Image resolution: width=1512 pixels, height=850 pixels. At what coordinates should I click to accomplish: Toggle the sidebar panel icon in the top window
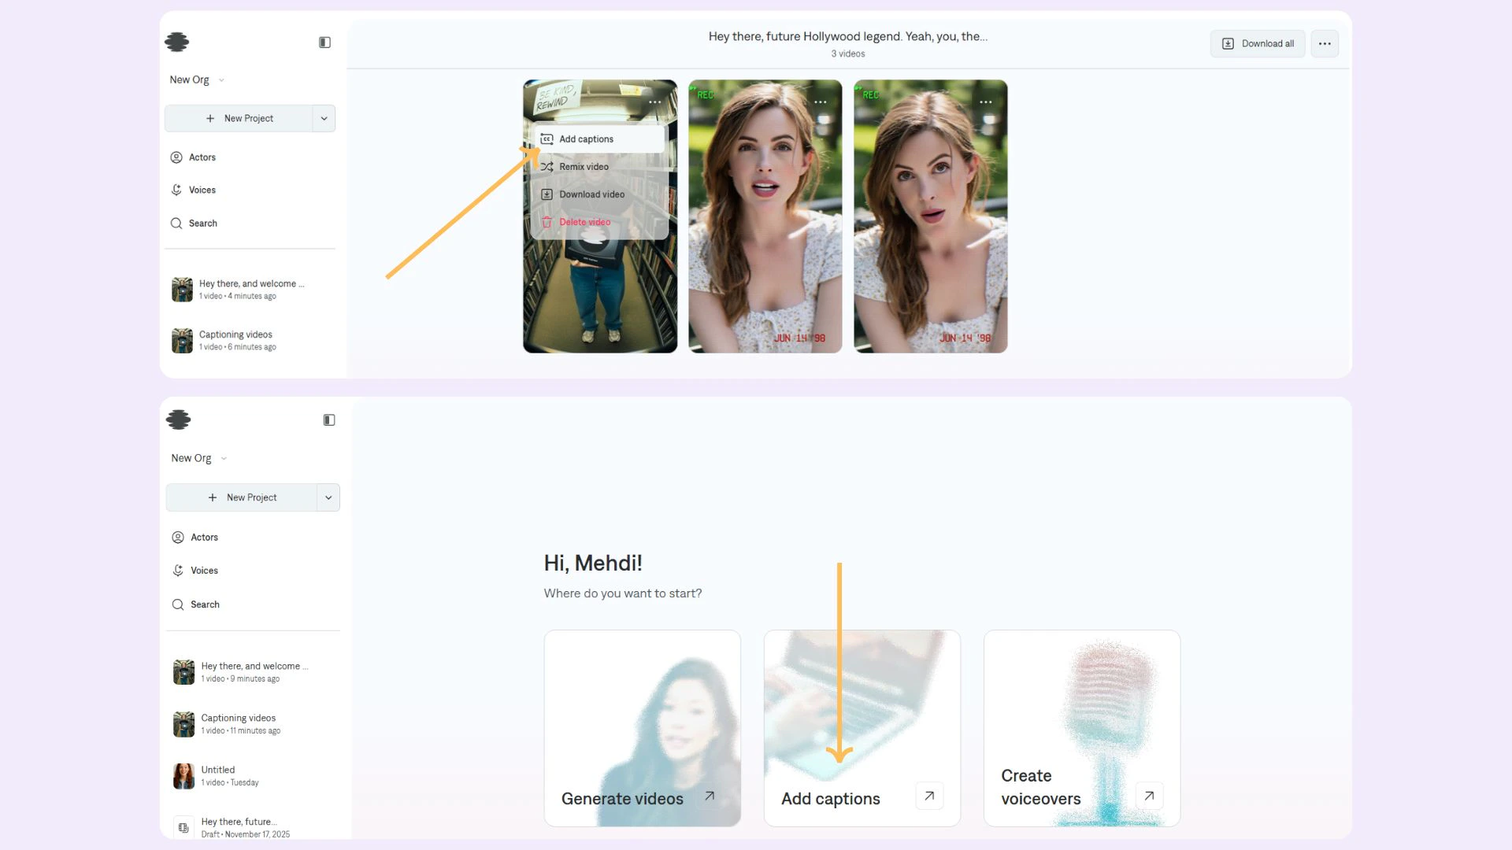(x=324, y=42)
